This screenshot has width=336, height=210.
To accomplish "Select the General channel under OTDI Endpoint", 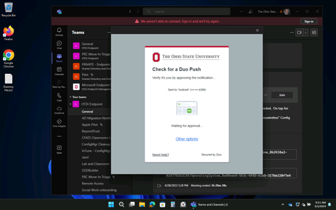I will coord(89,111).
